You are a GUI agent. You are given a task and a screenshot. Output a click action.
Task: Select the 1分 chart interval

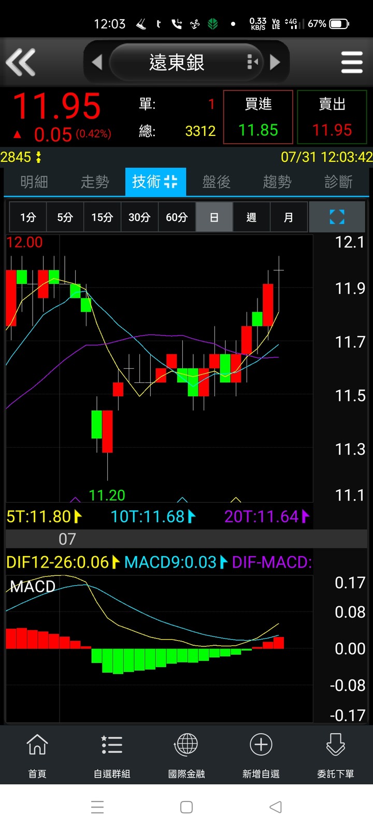point(28,217)
